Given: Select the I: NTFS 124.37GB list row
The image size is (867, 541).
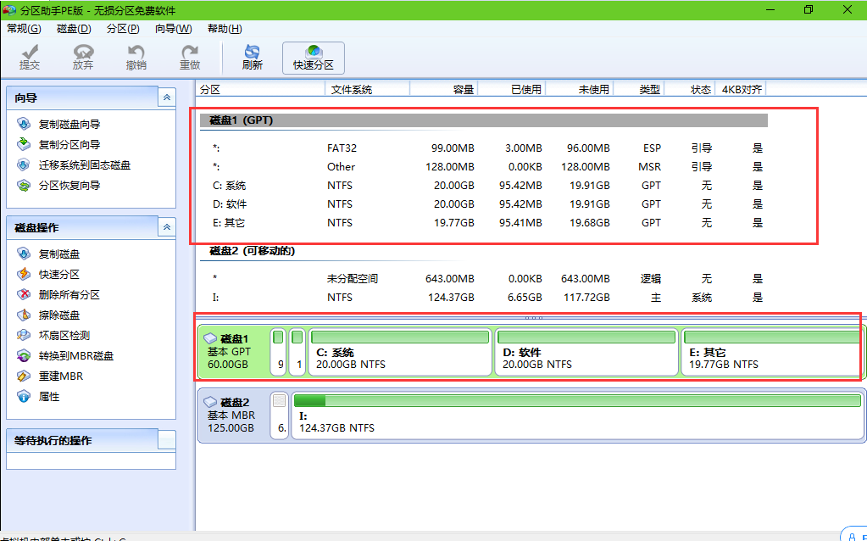Looking at the screenshot, I should [484, 298].
